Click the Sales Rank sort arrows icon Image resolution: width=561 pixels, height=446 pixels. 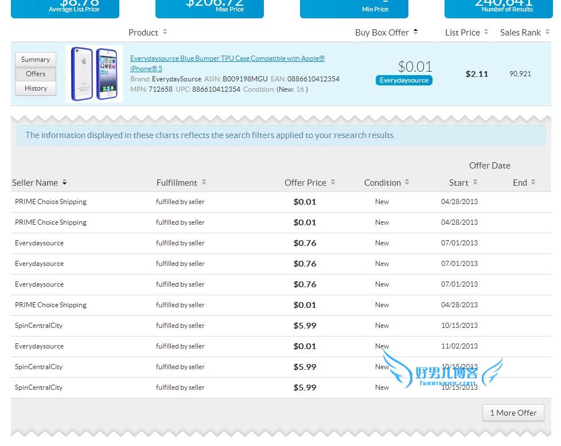click(547, 32)
